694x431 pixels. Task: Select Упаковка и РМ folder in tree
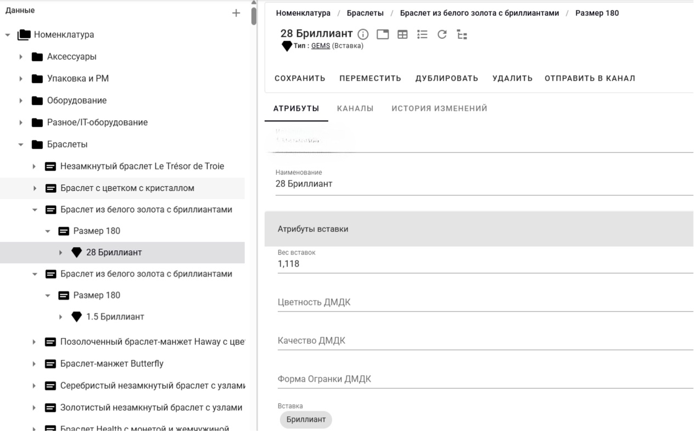78,78
